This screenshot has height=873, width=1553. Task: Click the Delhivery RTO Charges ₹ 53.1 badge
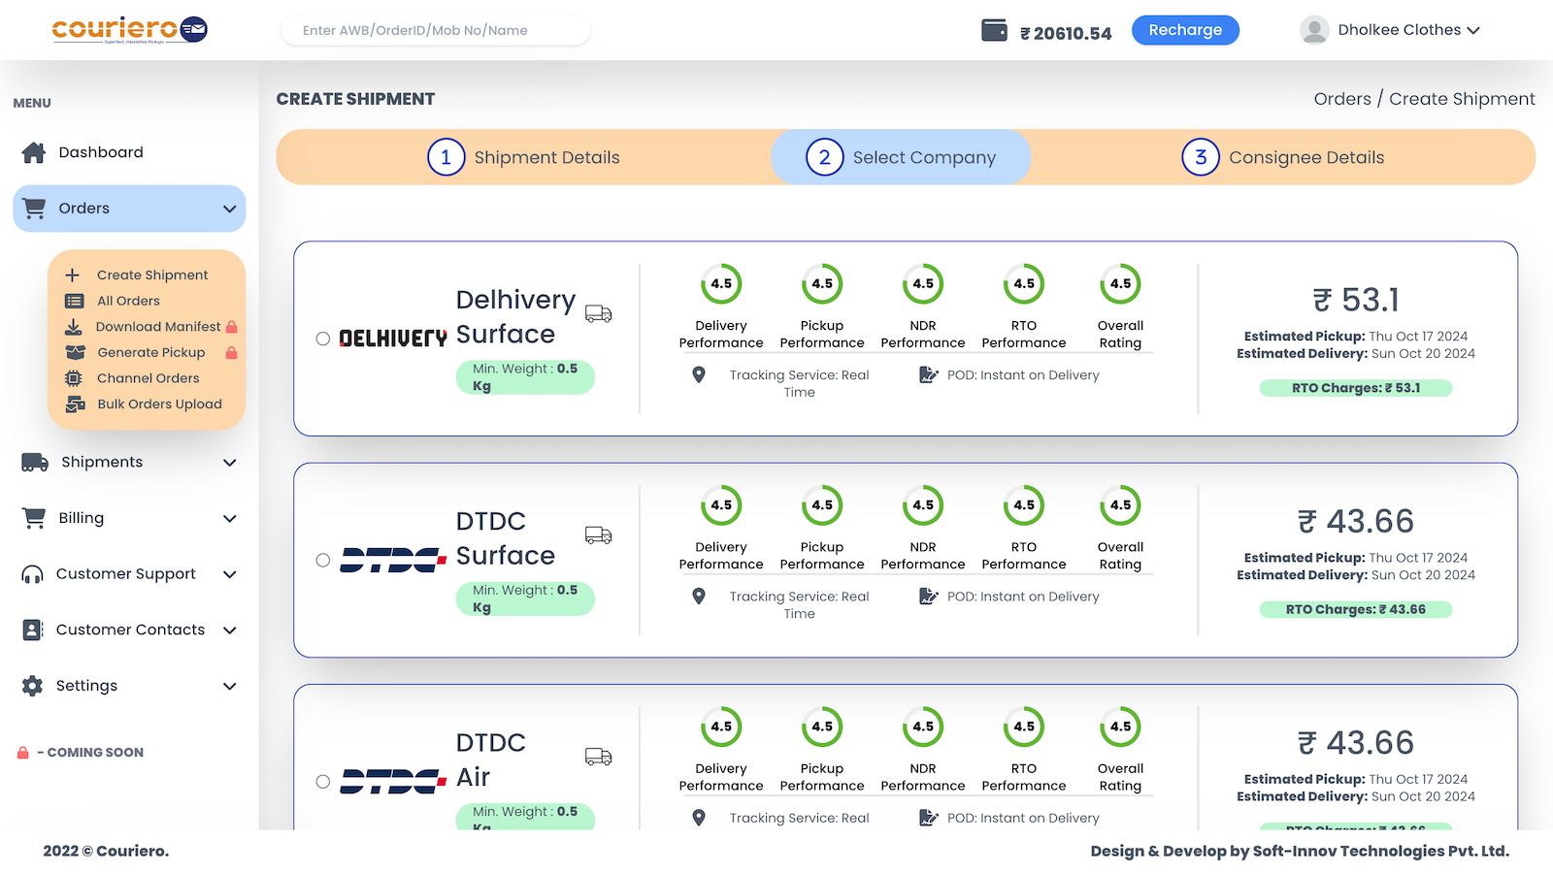[1356, 388]
